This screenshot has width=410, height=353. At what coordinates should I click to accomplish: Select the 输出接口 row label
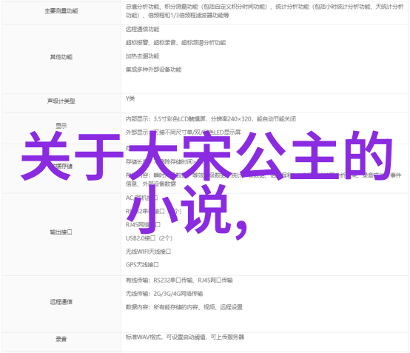[x=61, y=232]
